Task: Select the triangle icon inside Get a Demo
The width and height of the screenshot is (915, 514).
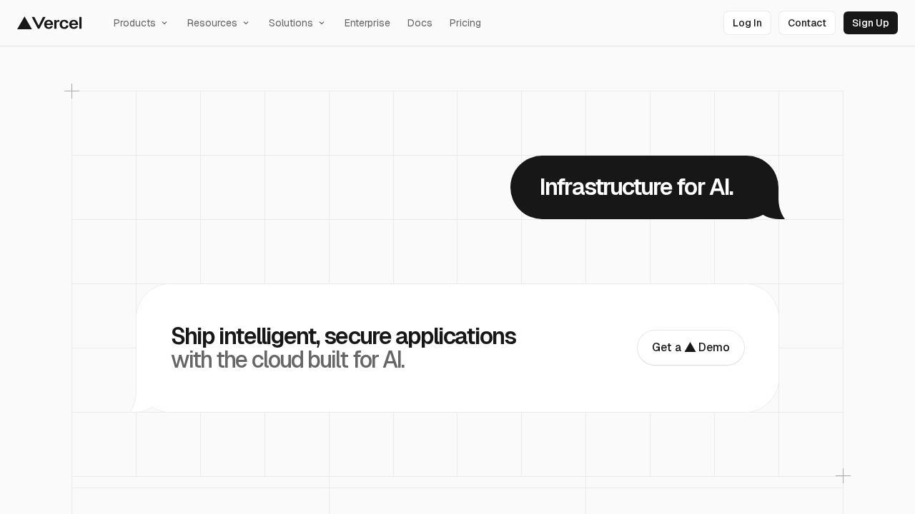Action: tap(691, 347)
